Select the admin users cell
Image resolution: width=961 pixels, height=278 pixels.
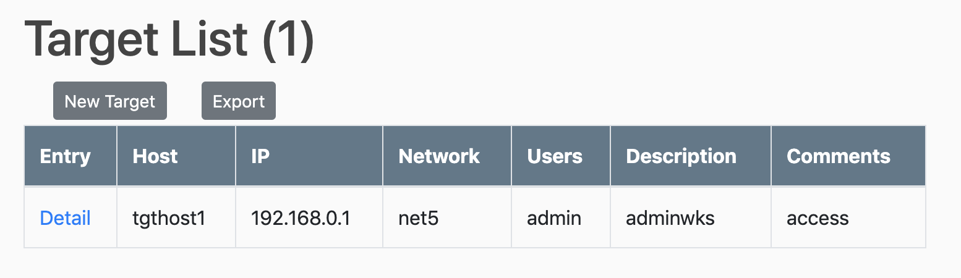pyautogui.click(x=554, y=218)
